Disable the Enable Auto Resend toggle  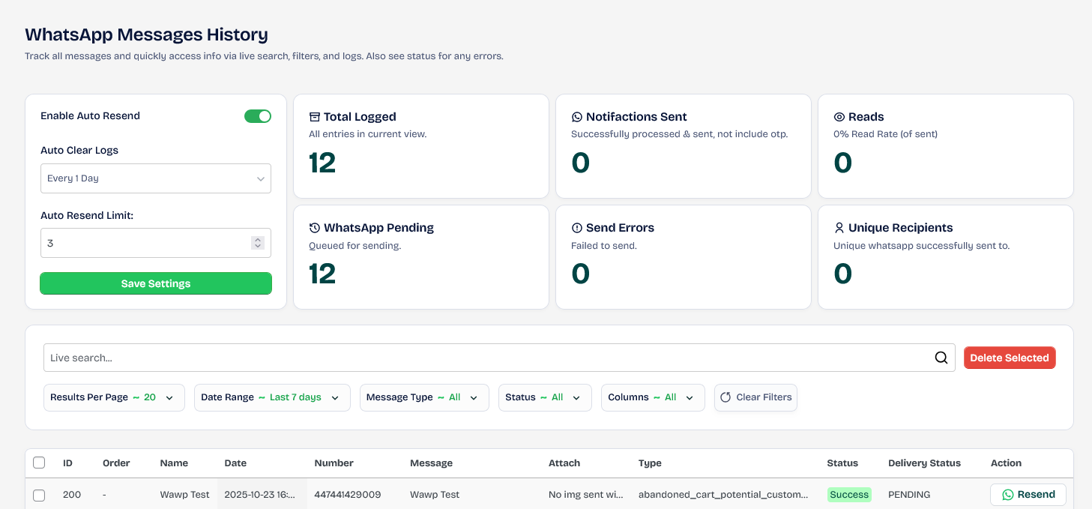click(x=258, y=116)
